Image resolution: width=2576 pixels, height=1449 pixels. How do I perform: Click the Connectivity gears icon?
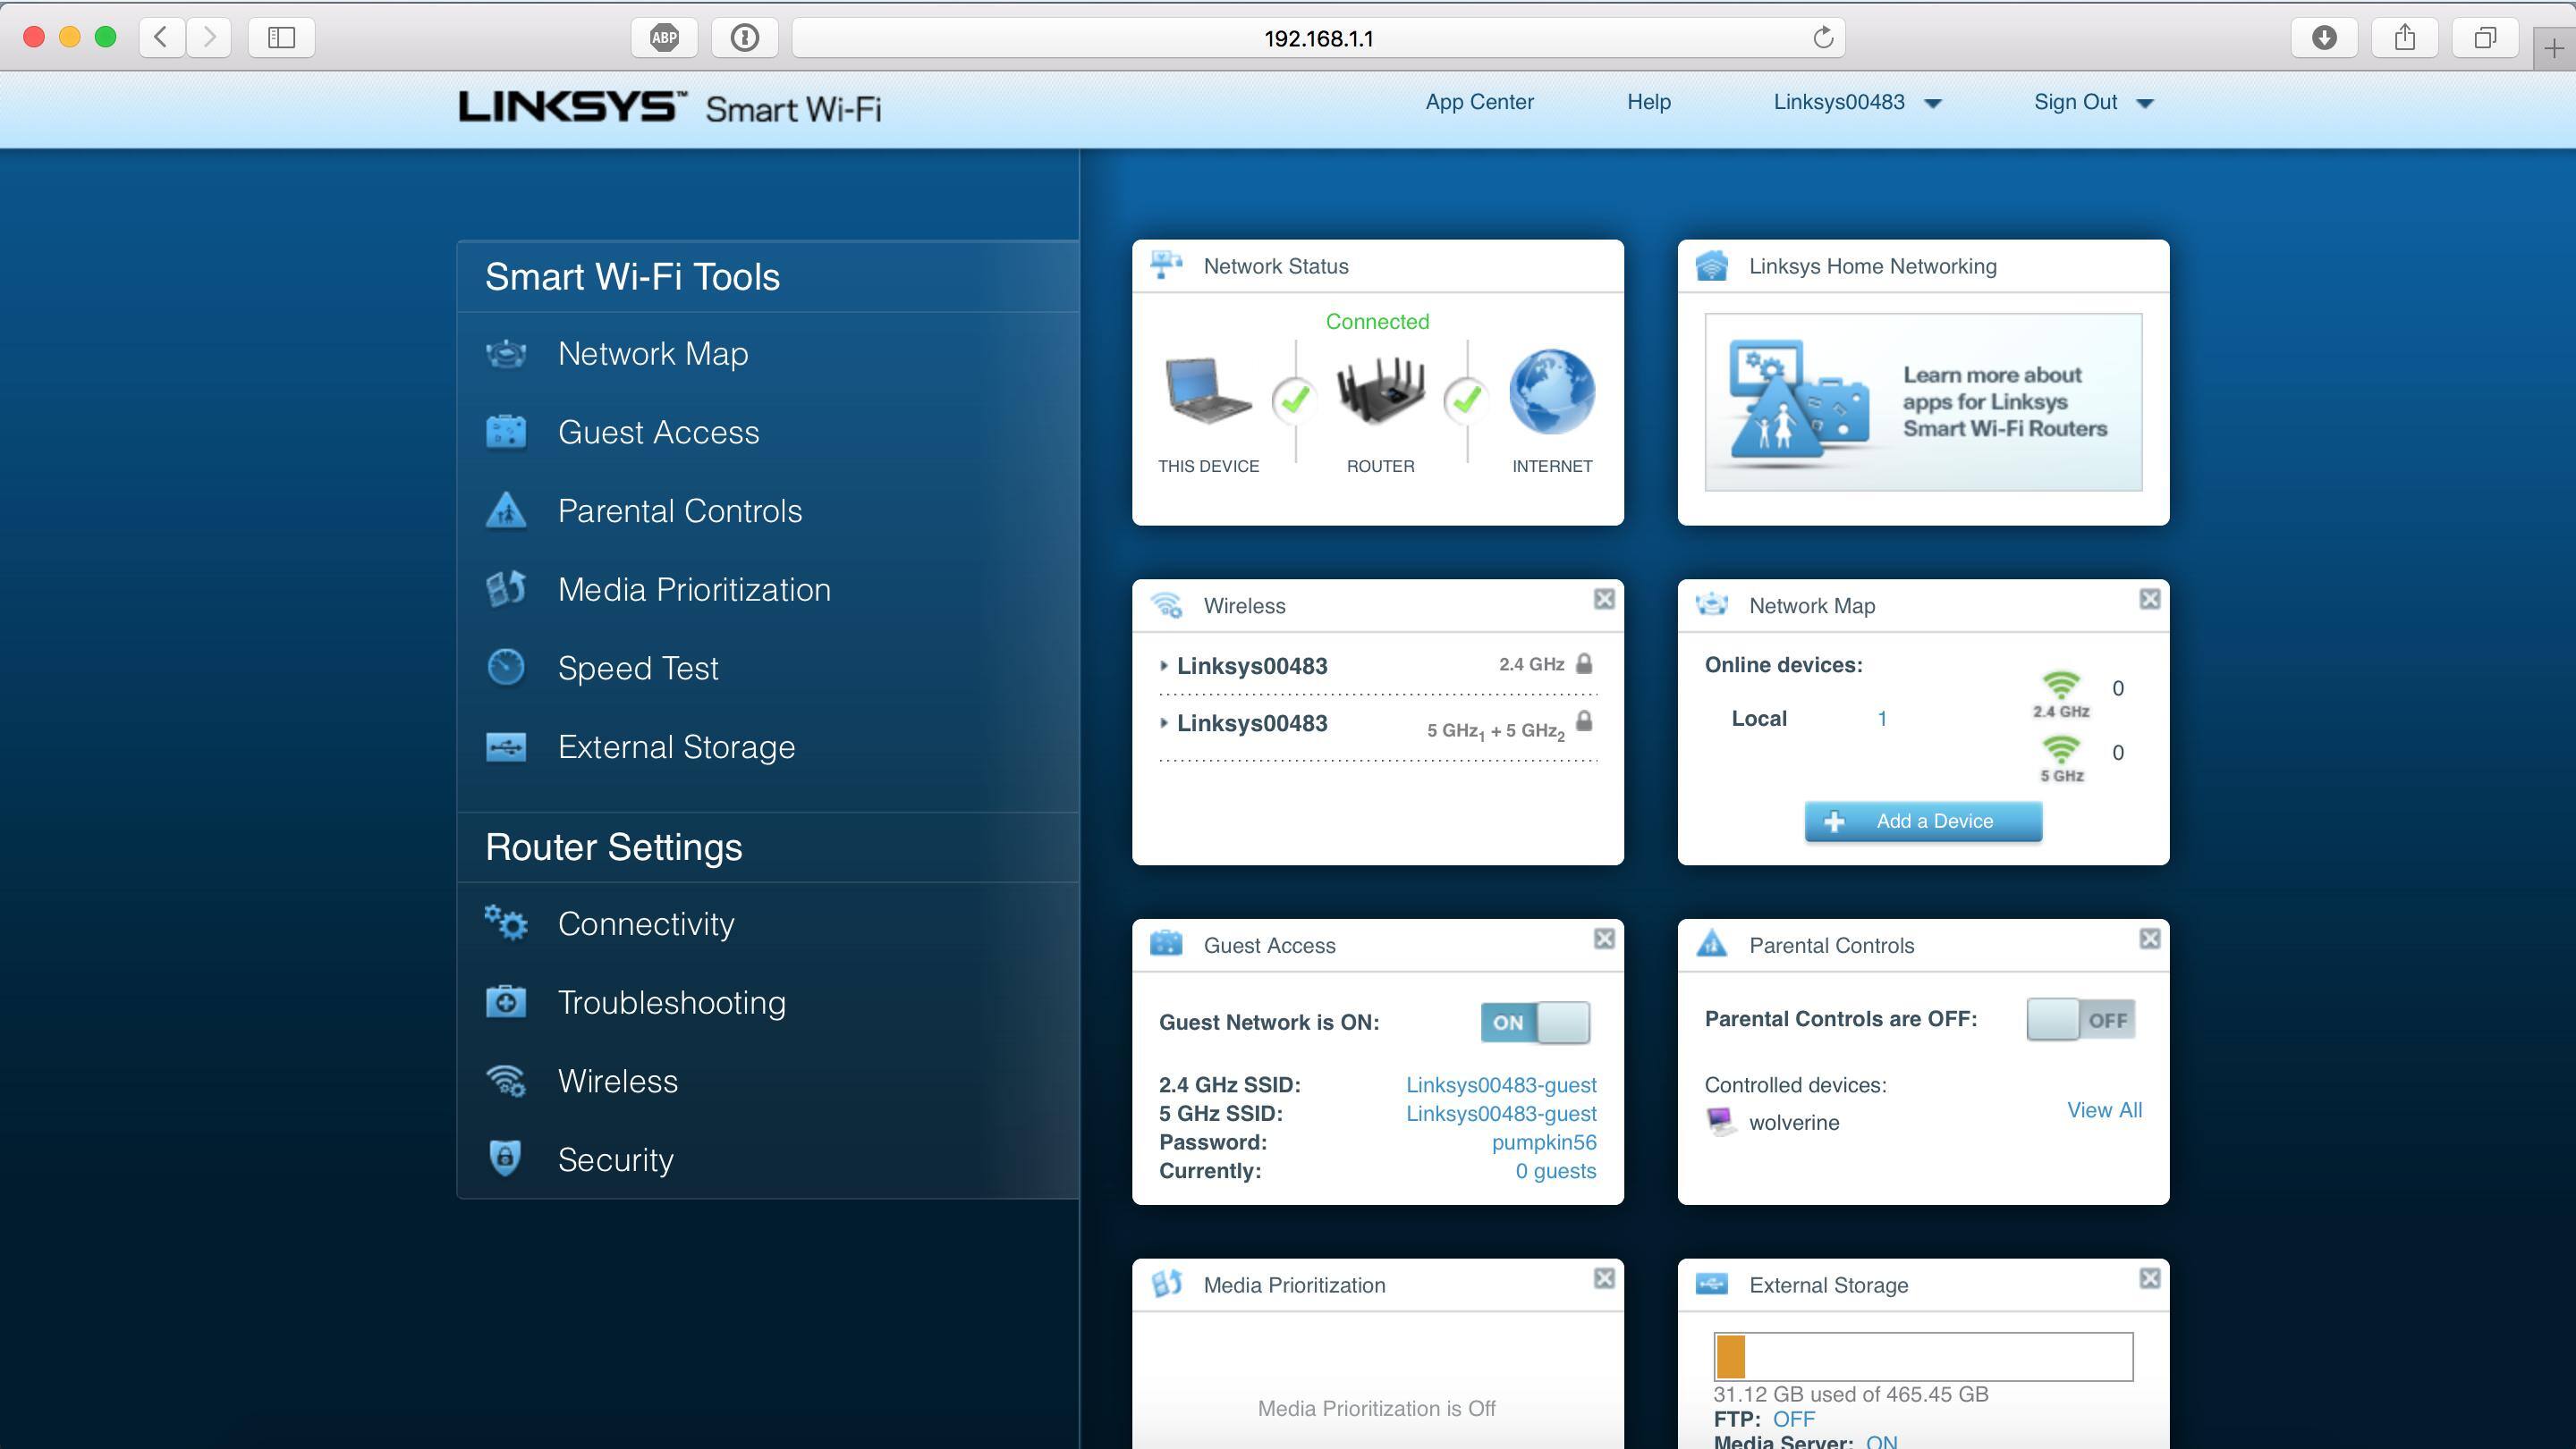(507, 922)
